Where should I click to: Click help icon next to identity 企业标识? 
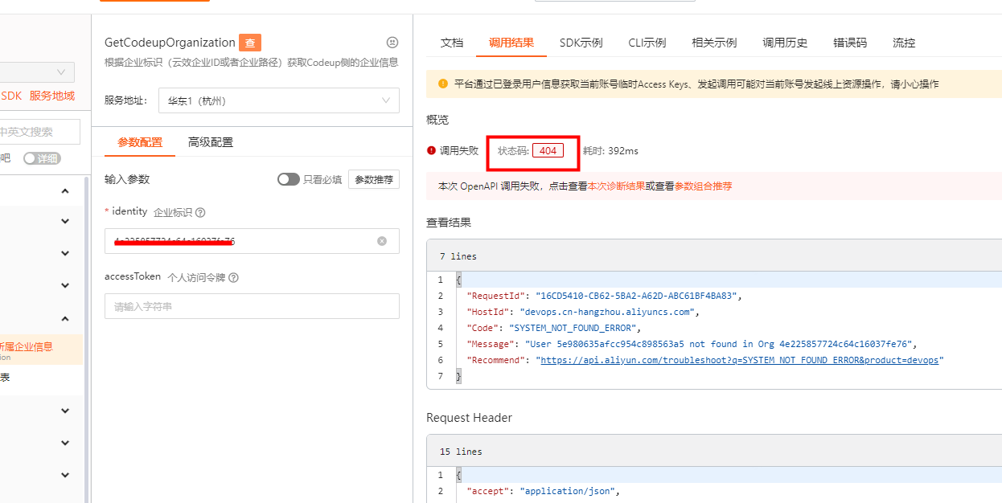click(x=200, y=213)
